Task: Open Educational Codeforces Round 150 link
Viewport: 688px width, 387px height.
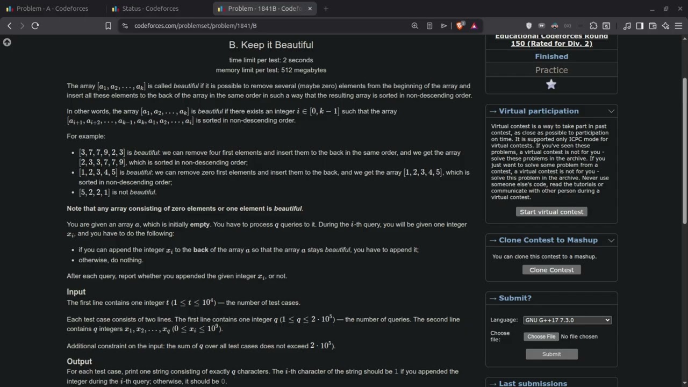Action: [x=551, y=40]
